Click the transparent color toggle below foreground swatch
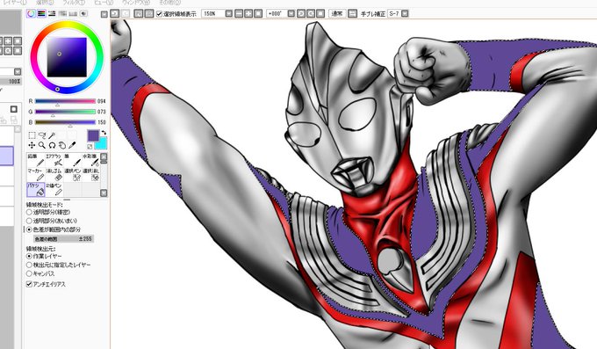 [x=90, y=147]
